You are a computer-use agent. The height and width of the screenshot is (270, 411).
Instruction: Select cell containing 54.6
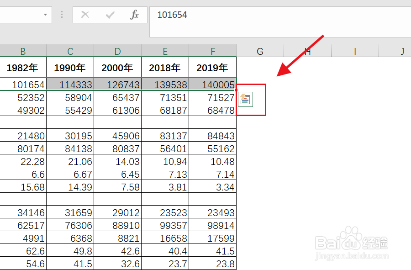[x=23, y=263]
